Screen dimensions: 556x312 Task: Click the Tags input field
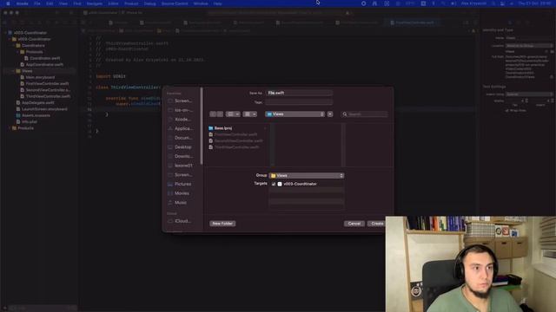coord(299,102)
